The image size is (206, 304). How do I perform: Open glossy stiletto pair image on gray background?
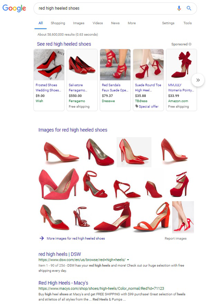pos(134,152)
